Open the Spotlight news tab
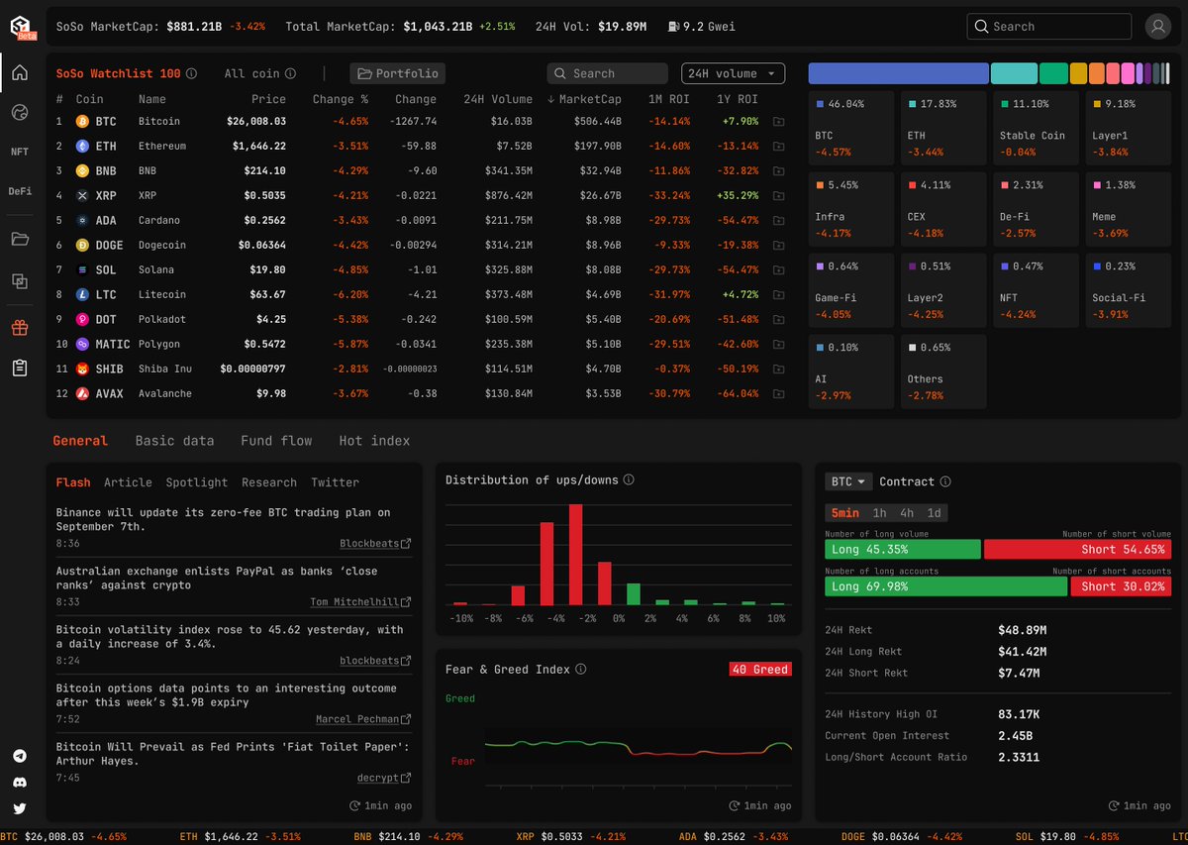 (x=197, y=482)
